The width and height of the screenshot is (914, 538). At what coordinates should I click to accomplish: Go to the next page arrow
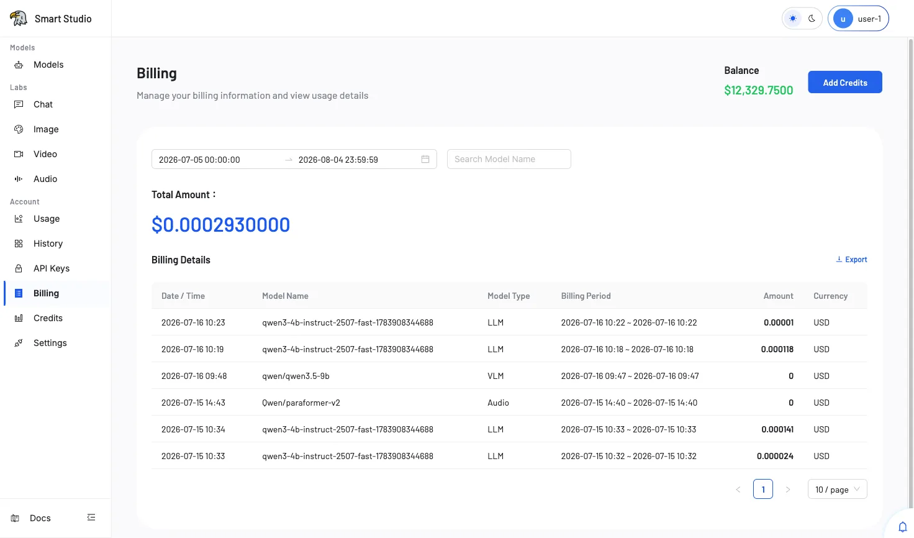[788, 490]
